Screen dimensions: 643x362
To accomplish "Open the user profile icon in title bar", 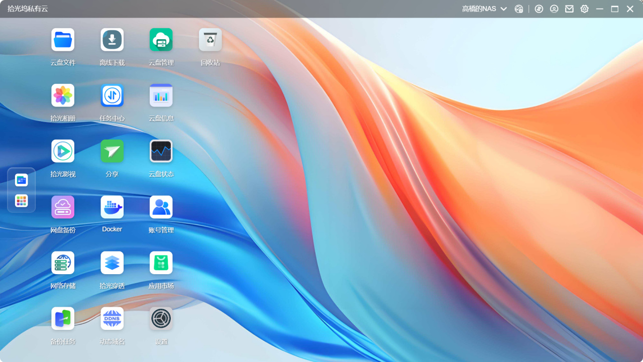I will coord(554,9).
